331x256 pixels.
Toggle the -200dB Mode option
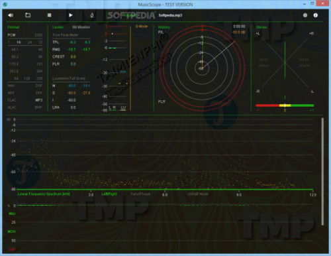(x=197, y=194)
